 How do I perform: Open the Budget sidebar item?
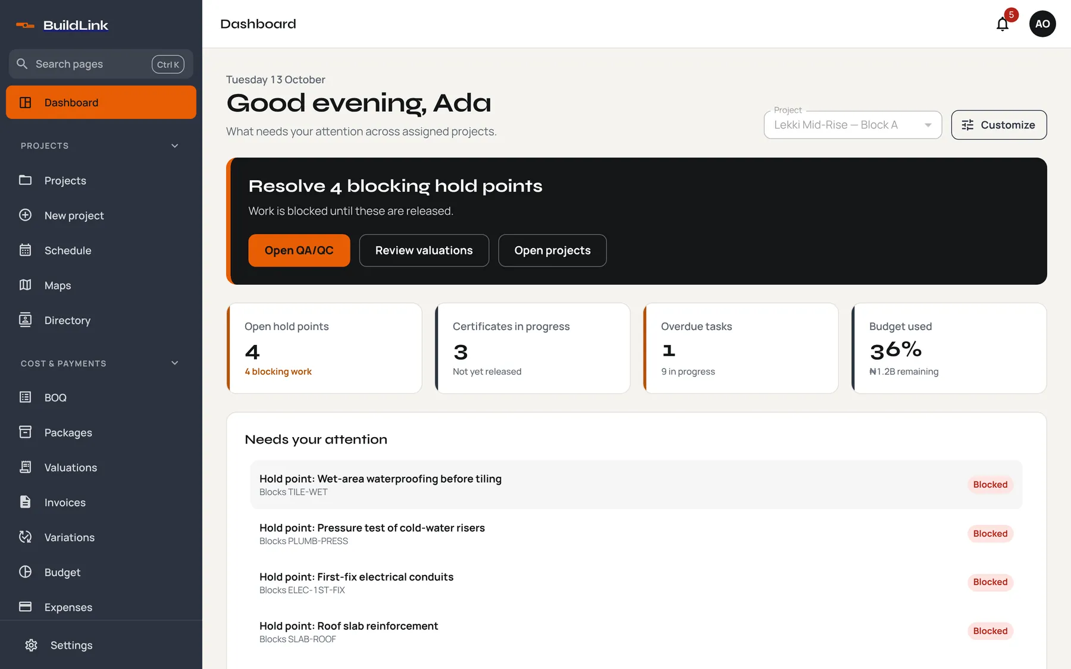click(101, 572)
